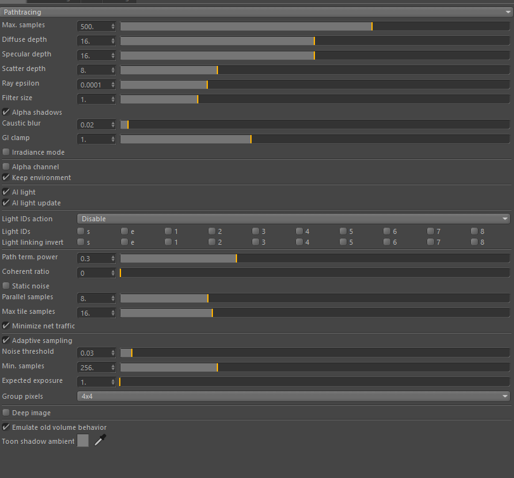Image resolution: width=514 pixels, height=478 pixels.
Task: Toggle AI light update checkbox
Action: coord(6,203)
